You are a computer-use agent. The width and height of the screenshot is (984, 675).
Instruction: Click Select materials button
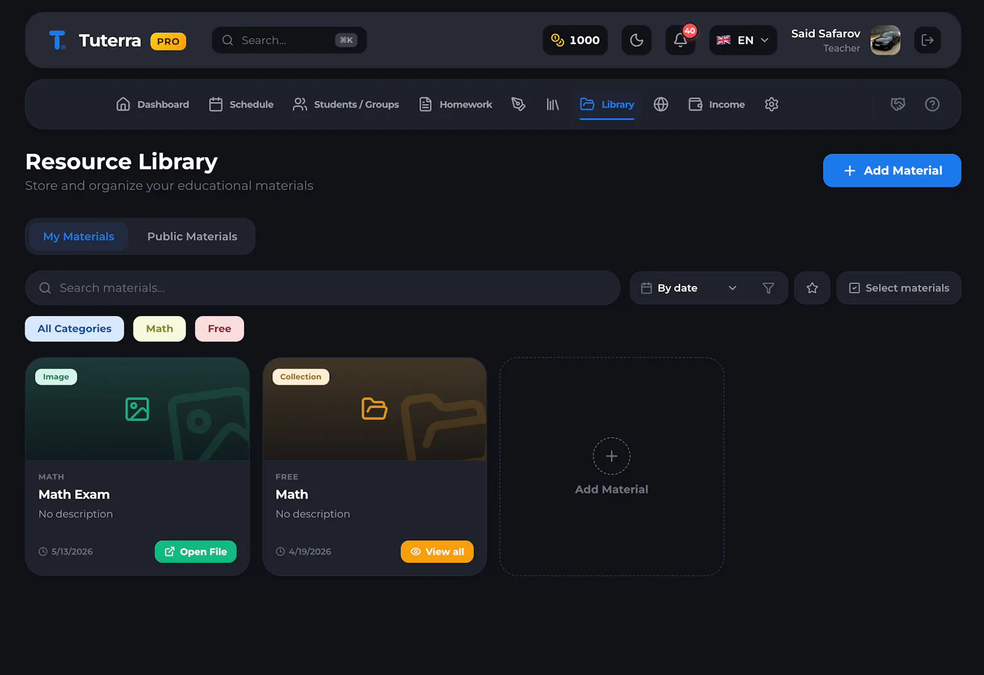(x=899, y=288)
